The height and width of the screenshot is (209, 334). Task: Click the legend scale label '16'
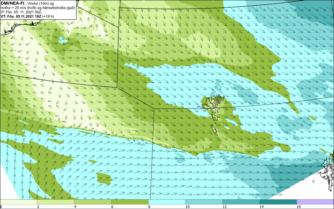298,207
